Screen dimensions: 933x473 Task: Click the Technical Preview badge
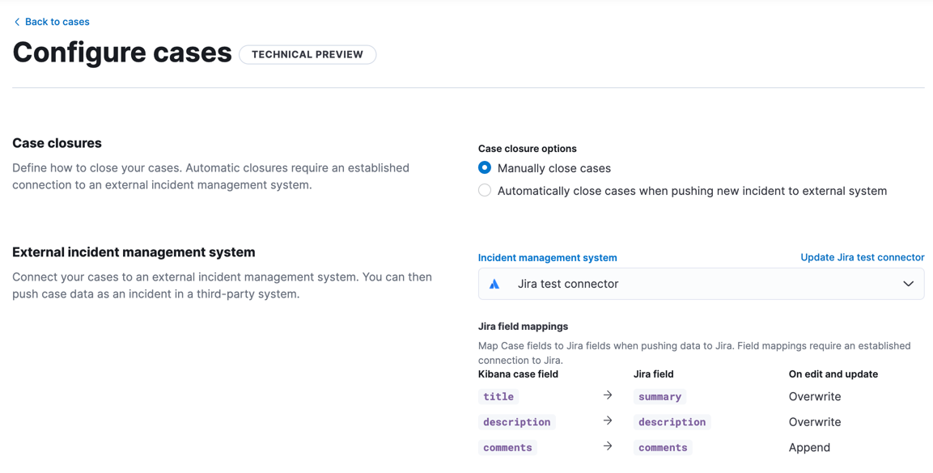pyautogui.click(x=307, y=55)
